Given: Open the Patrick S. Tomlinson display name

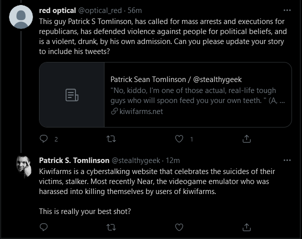Looking at the screenshot, I should coord(74,160).
